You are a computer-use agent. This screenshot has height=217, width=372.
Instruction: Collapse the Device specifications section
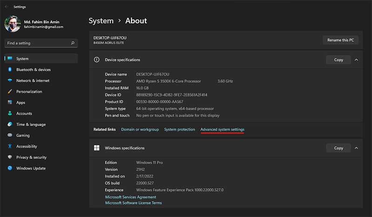356,59
